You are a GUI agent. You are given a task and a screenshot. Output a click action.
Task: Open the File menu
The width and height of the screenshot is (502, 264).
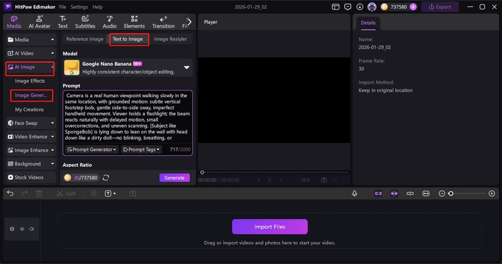coord(62,7)
